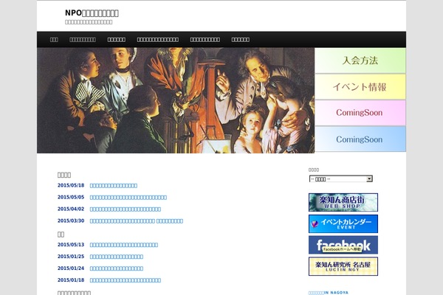443x295 pixels.
Task: Click the painting header image
Action: (176, 100)
